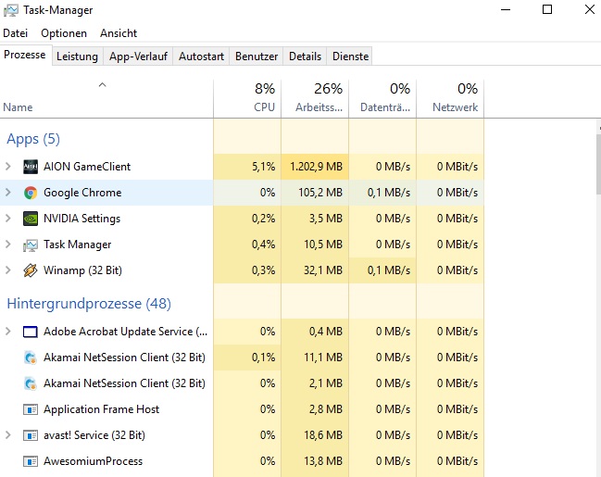Click Winamp's 0,1 MB/s disk value

(389, 270)
